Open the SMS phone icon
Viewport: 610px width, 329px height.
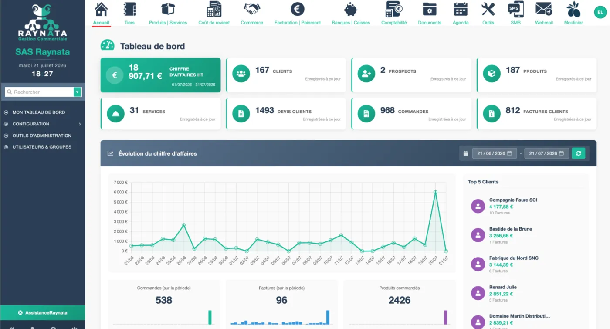click(x=515, y=9)
